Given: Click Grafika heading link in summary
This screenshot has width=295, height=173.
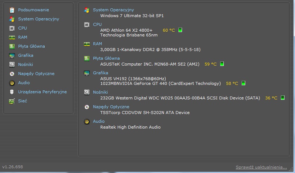Looking at the screenshot, I should (x=101, y=73).
